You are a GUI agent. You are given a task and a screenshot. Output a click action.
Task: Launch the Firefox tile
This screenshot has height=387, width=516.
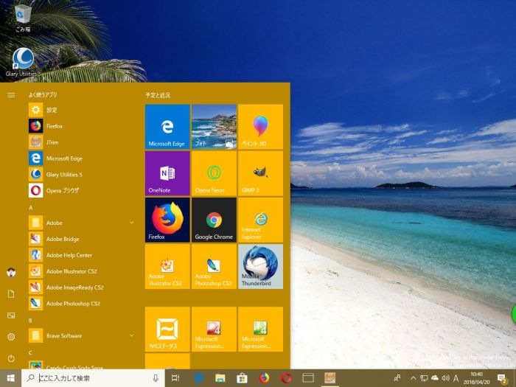tap(167, 219)
